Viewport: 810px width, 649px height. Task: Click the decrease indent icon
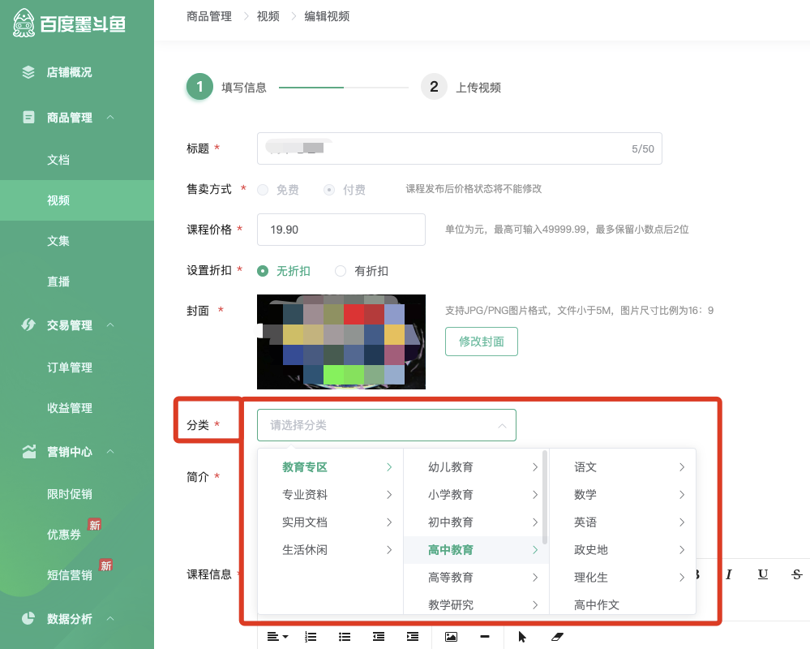[x=379, y=636]
